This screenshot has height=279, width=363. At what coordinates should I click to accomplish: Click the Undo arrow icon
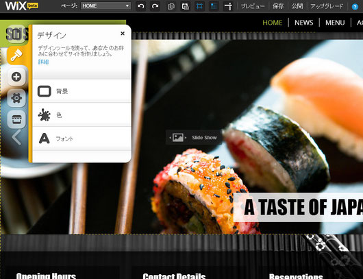pyautogui.click(x=141, y=6)
